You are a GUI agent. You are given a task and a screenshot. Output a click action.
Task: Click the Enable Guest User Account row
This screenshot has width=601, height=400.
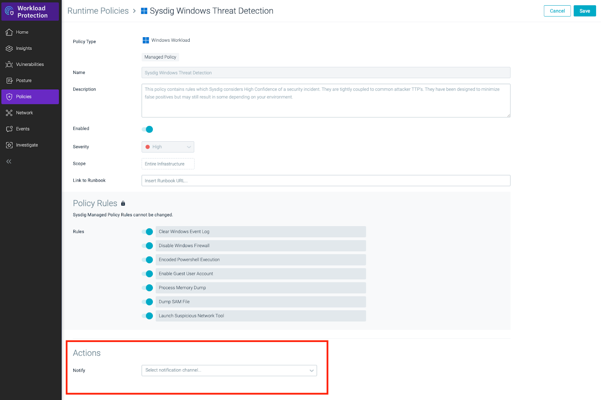(261, 274)
